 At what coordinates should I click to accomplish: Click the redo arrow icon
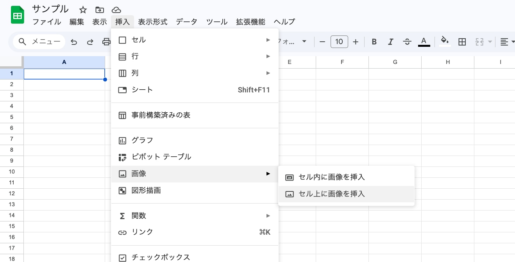90,42
